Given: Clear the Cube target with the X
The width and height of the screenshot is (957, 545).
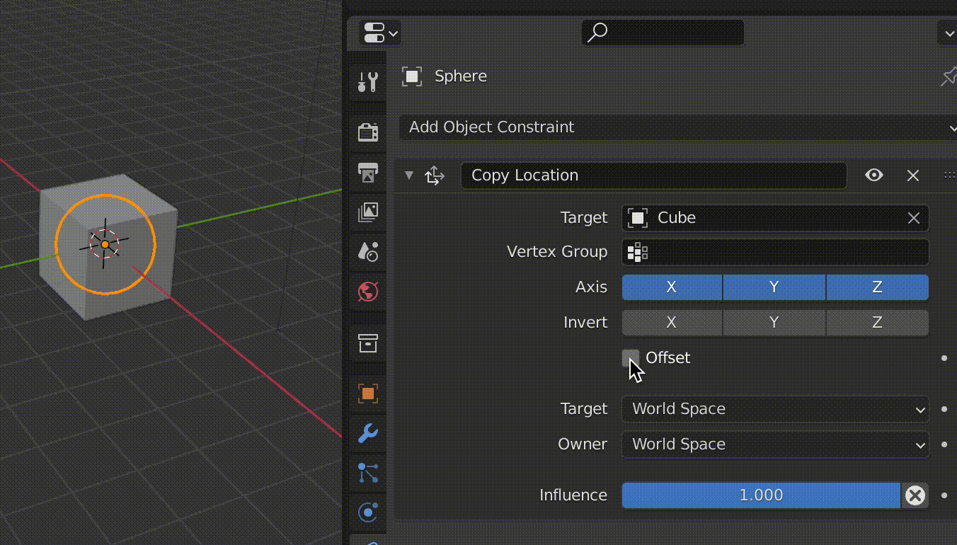Looking at the screenshot, I should click(x=913, y=218).
